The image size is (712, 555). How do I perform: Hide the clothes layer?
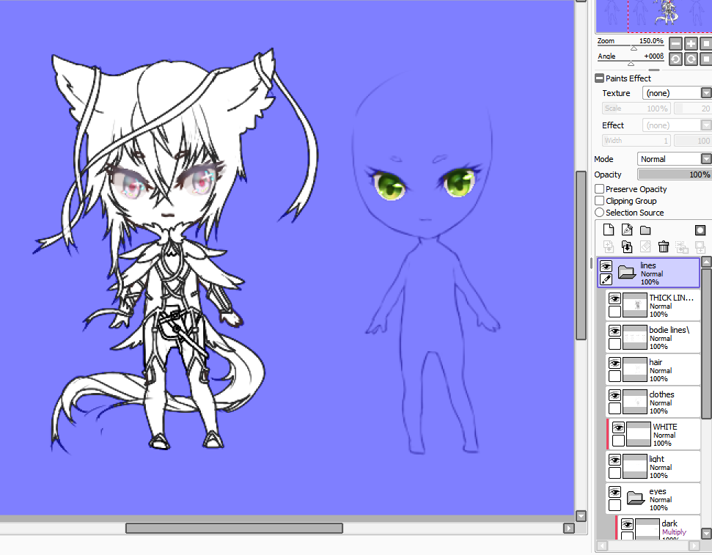[614, 395]
